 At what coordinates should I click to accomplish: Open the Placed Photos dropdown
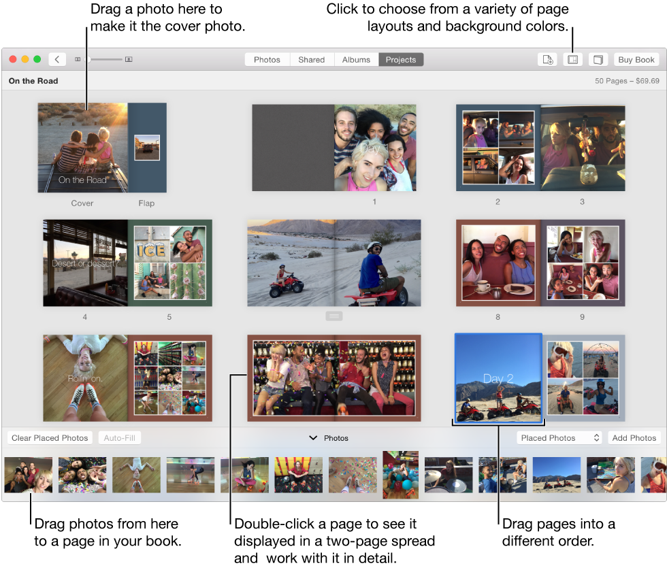(x=559, y=437)
